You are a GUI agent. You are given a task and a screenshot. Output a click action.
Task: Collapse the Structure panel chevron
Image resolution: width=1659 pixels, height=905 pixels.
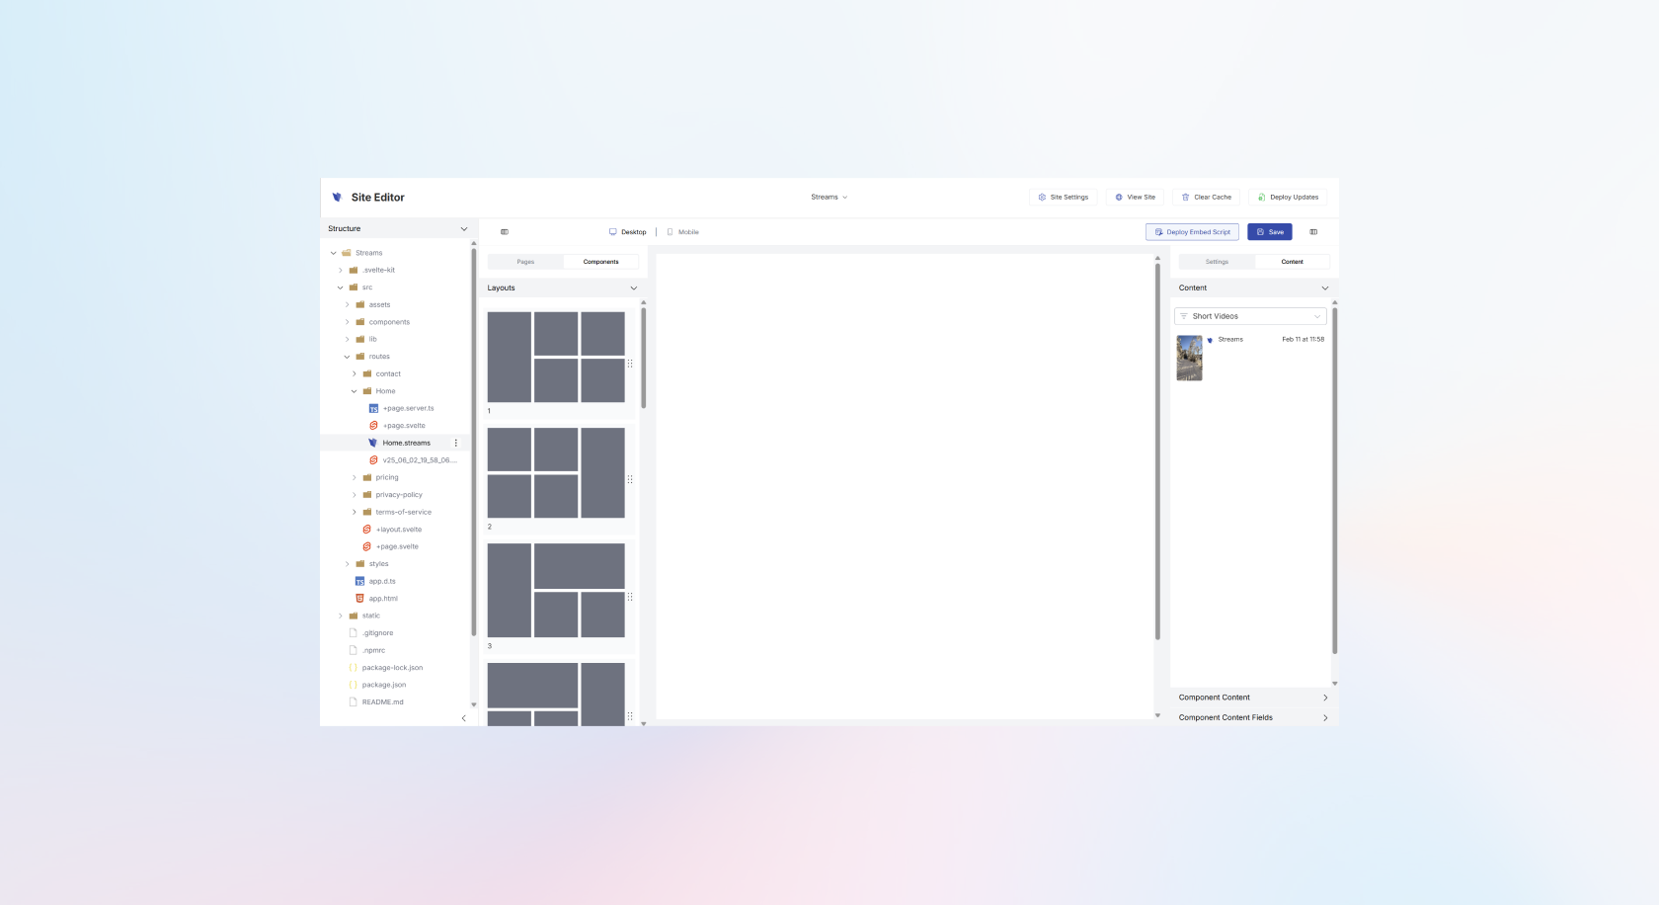(x=463, y=228)
